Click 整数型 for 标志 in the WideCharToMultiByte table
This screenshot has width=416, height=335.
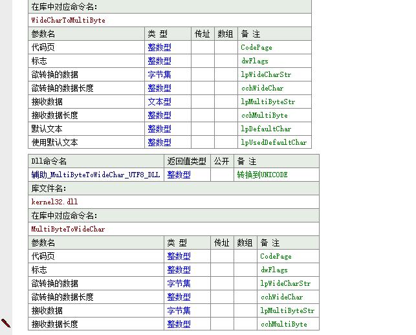coord(159,61)
